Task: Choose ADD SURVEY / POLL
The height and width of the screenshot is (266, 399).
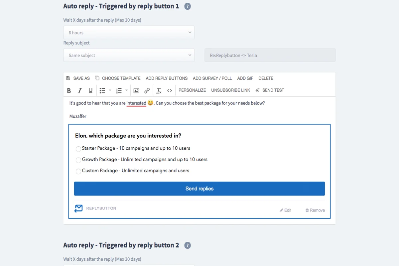Action: pos(212,78)
